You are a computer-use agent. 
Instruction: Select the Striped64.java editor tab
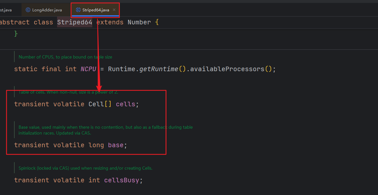pos(96,10)
